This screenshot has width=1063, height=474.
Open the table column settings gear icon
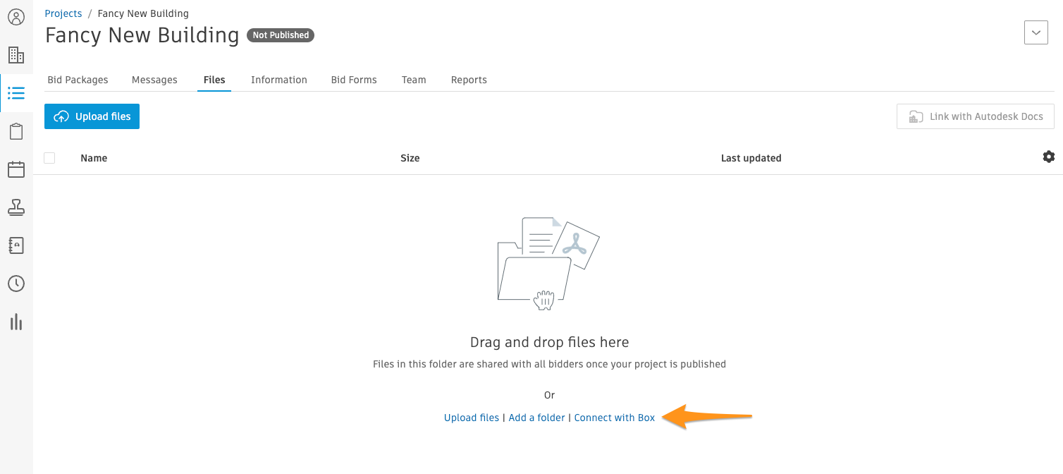pos(1049,157)
